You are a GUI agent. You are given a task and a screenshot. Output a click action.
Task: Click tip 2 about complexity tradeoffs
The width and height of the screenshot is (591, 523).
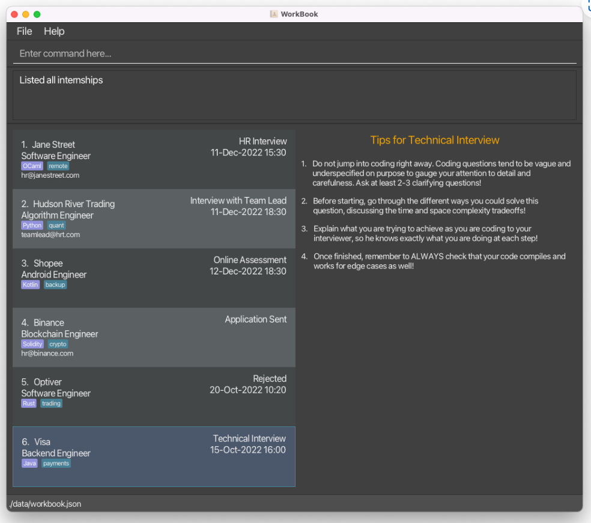coord(420,206)
